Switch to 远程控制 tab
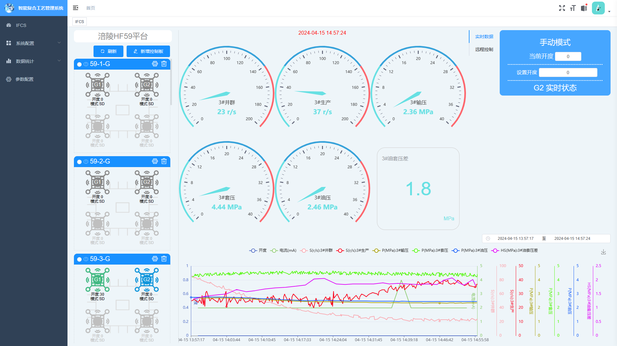Screen dimensions: 617x346 pos(484,49)
